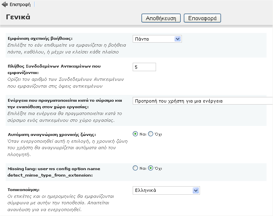273x216 pixels.
Task: Open the Ελληνικά localization dropdown
Action: (x=166, y=190)
